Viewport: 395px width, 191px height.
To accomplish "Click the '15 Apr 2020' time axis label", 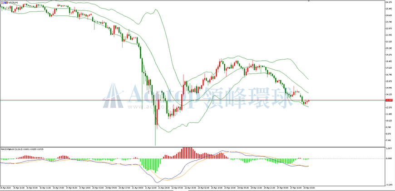I will (5, 187).
